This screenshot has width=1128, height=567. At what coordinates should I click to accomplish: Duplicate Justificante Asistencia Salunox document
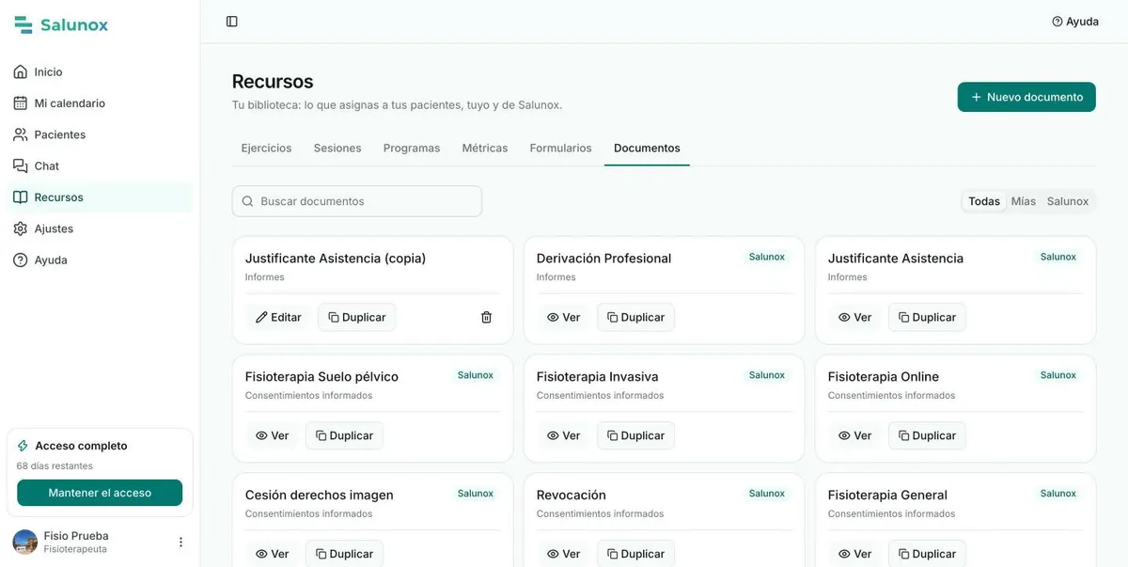pyautogui.click(x=927, y=318)
